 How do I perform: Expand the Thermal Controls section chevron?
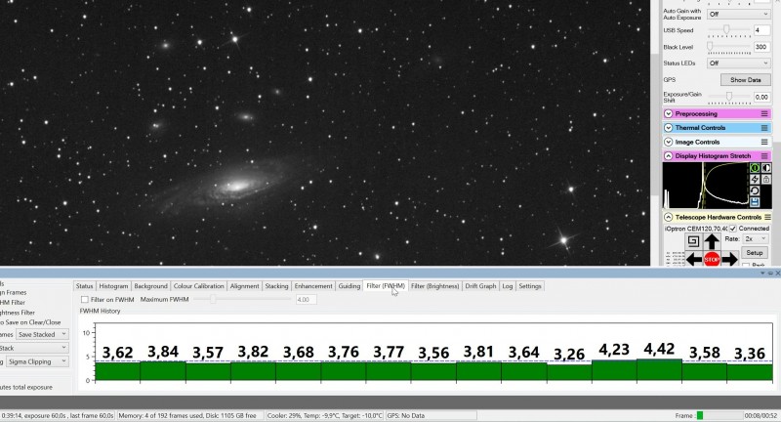669,128
